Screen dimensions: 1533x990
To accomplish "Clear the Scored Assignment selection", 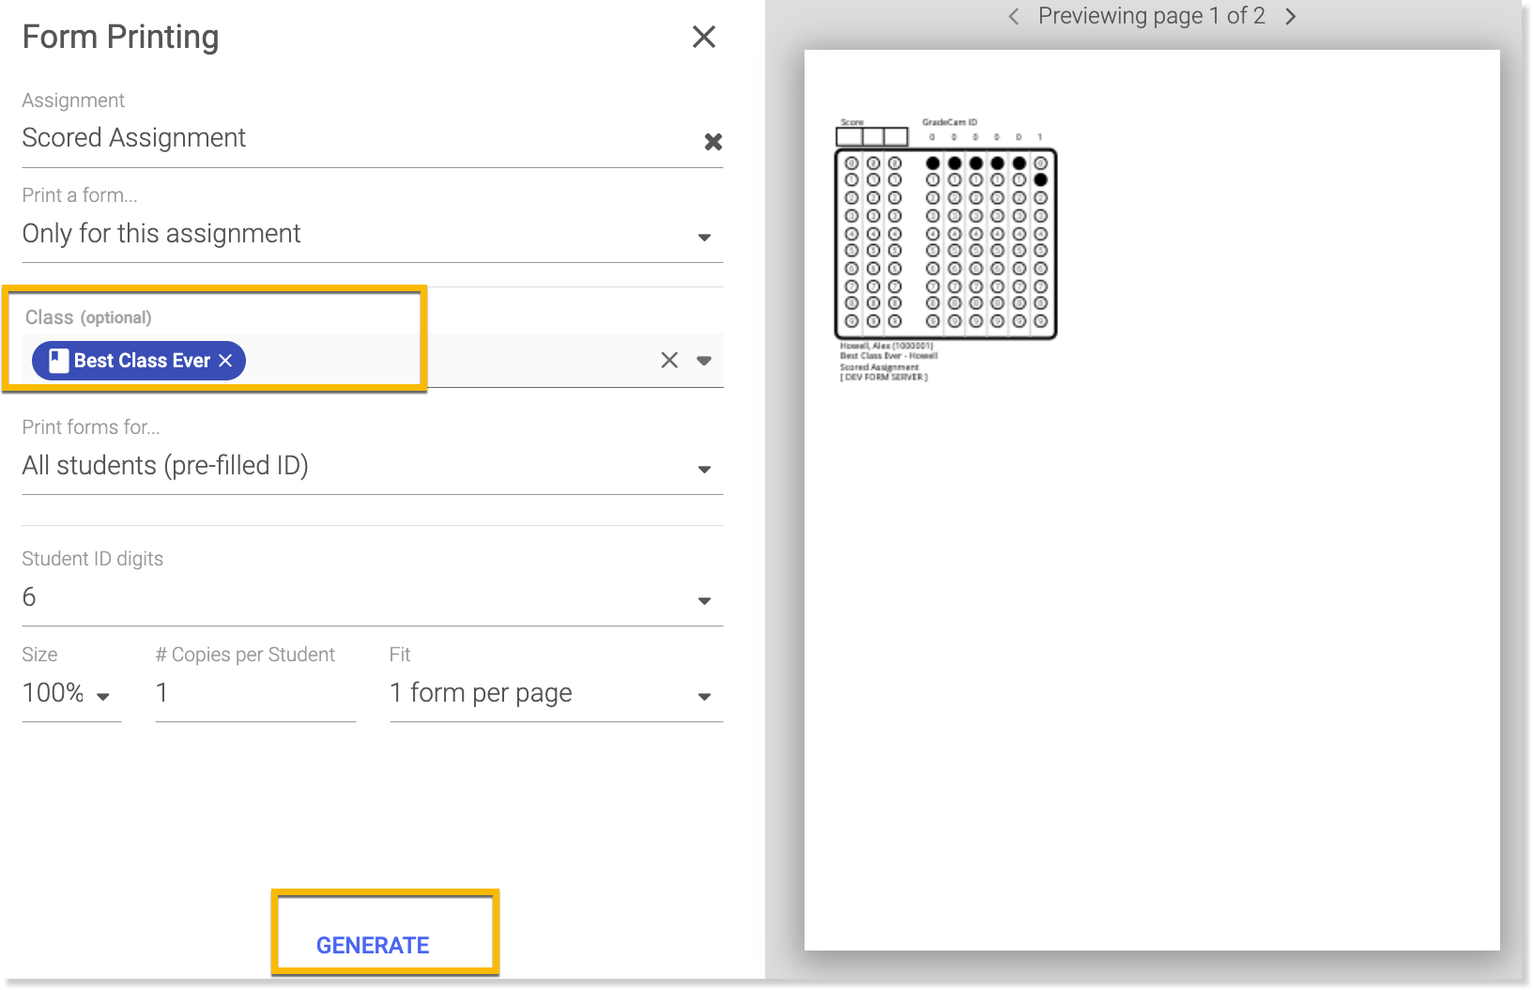I will 713,142.
